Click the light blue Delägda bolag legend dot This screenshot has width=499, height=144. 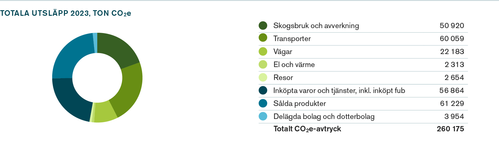263,116
